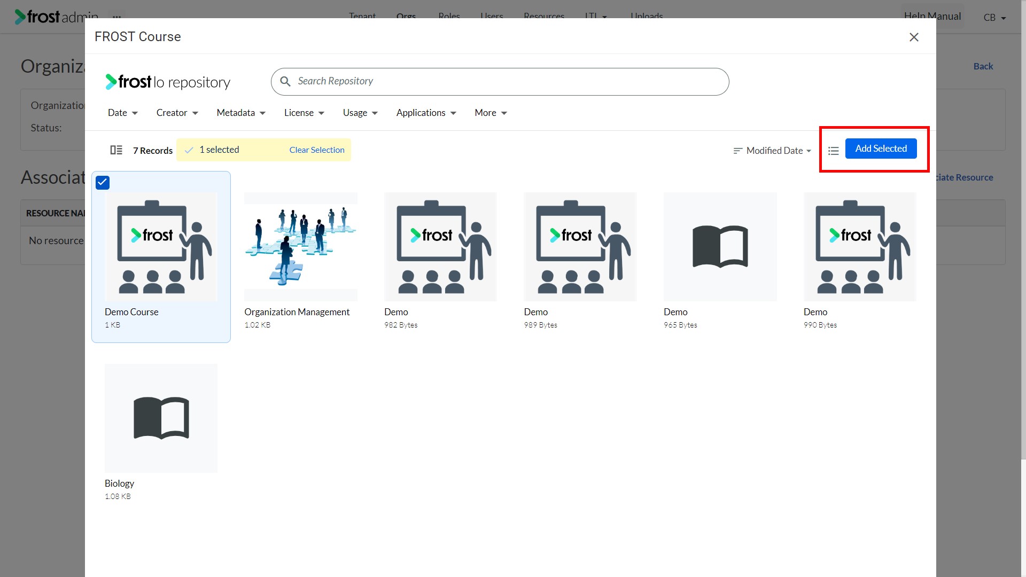Click the sort icon next to Modified Date
The width and height of the screenshot is (1026, 577).
[737, 151]
